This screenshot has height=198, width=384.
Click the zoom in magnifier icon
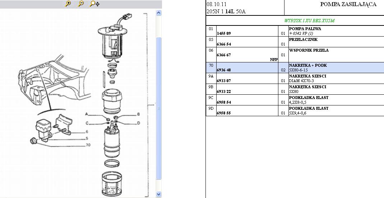click(x=68, y=4)
